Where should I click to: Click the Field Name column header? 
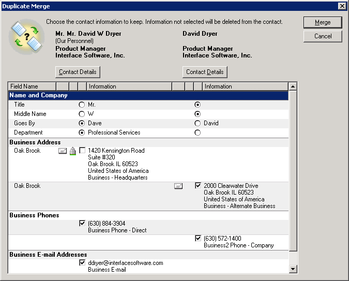click(x=31, y=86)
